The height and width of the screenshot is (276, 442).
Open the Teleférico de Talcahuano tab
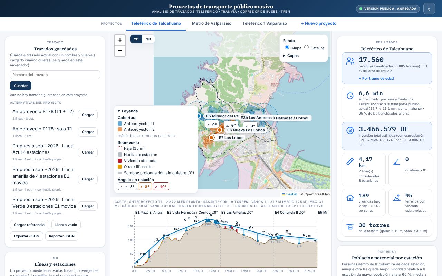(x=156, y=23)
